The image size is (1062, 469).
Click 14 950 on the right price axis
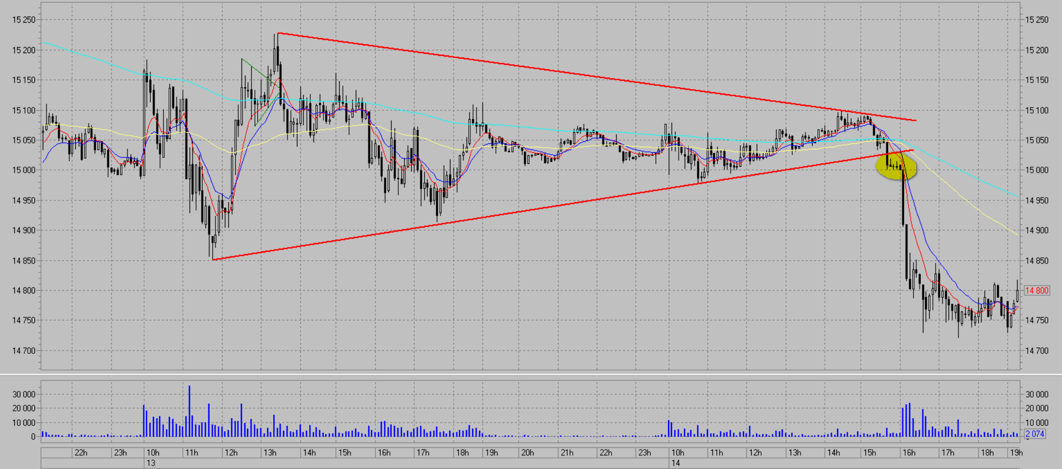tap(1037, 200)
